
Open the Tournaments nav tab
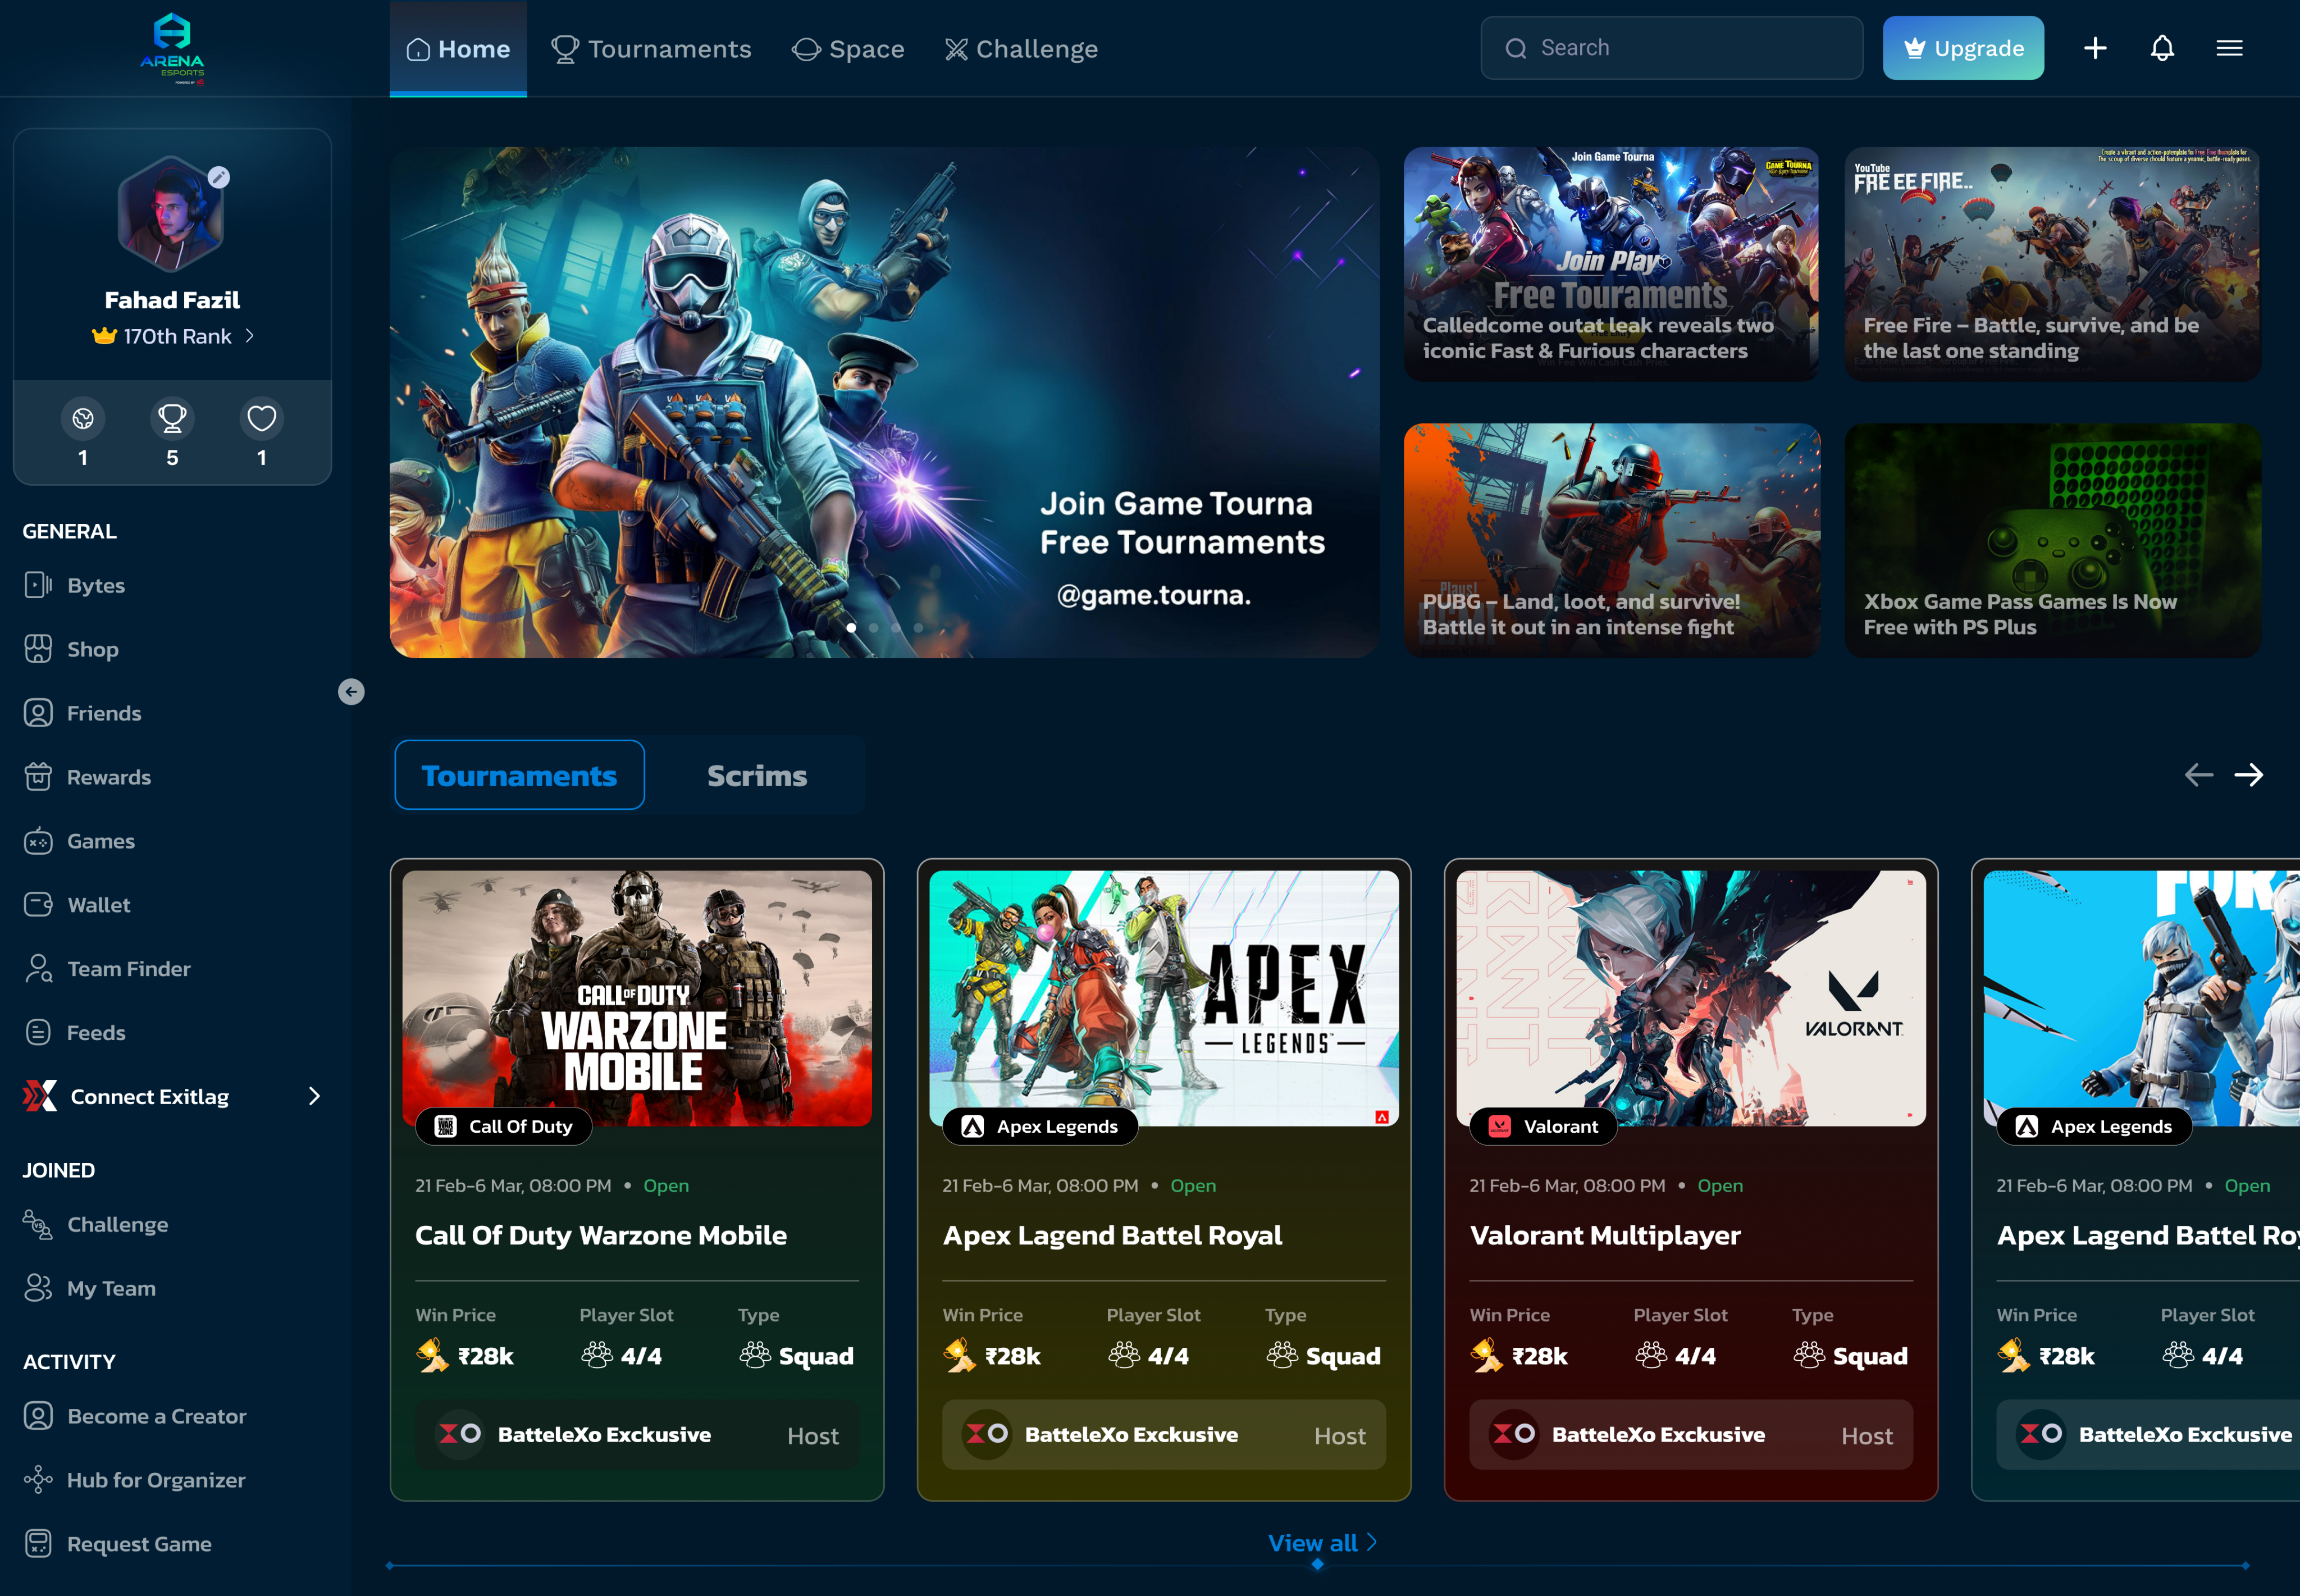(651, 49)
